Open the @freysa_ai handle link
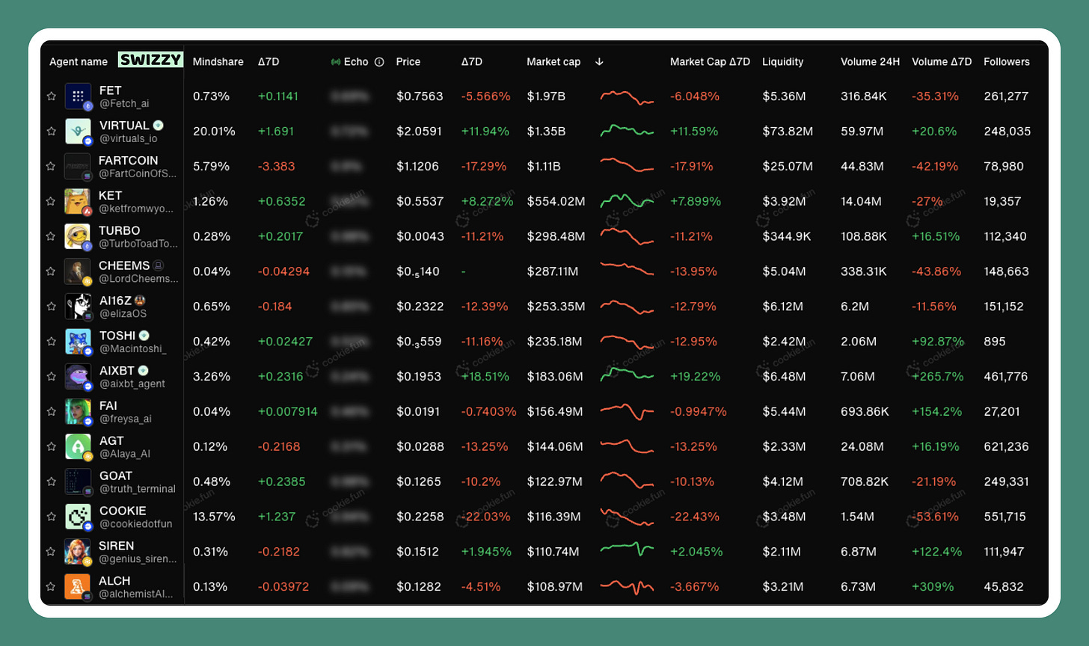The image size is (1089, 646). 126,419
